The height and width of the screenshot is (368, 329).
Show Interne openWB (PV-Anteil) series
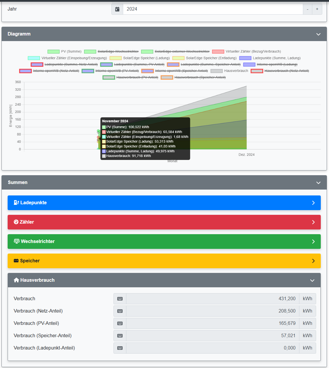(110, 71)
